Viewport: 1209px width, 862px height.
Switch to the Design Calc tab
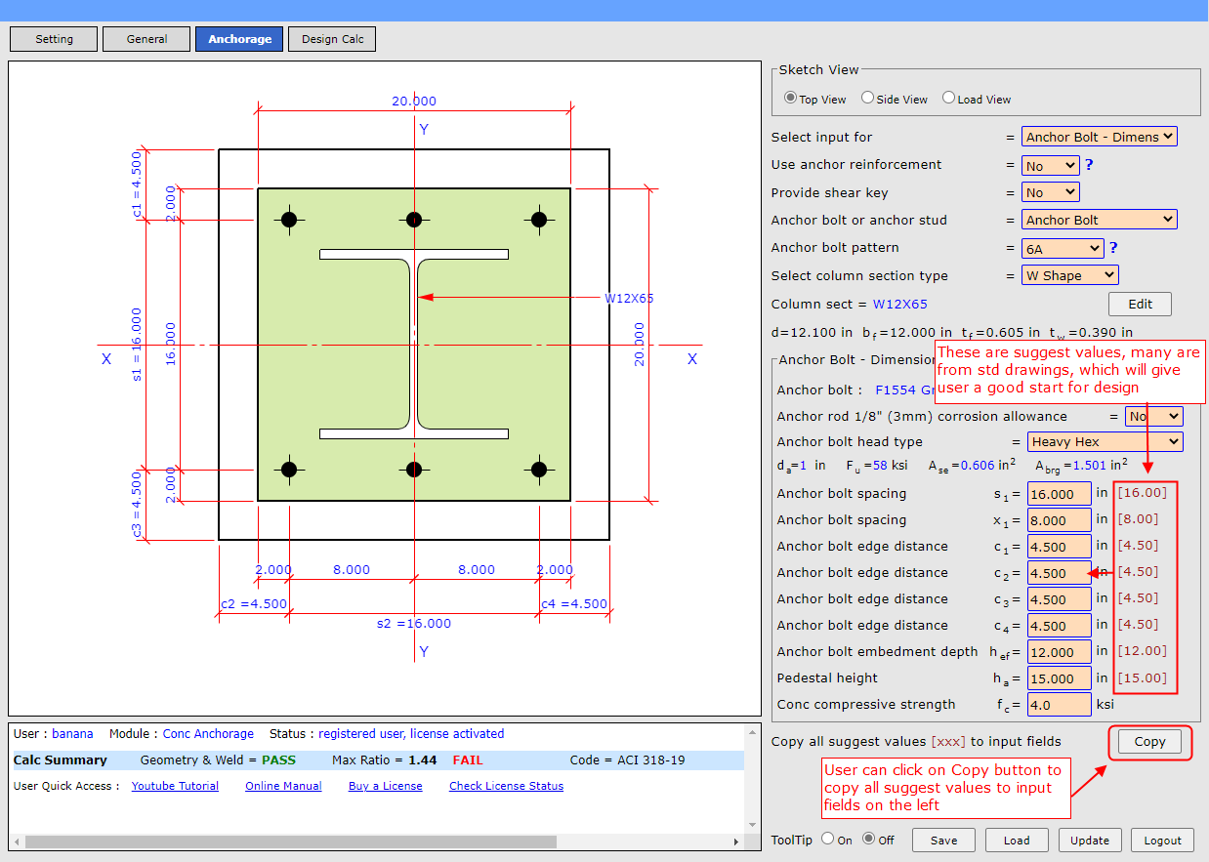pos(332,39)
